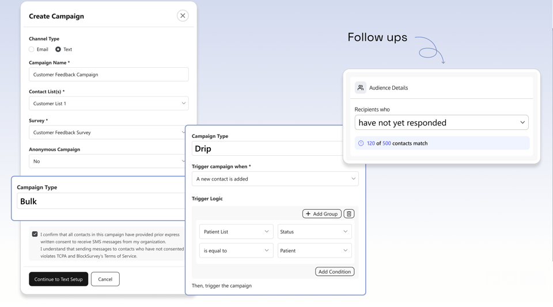Click the Audience Details heading text
The image size is (553, 307).
click(x=388, y=87)
